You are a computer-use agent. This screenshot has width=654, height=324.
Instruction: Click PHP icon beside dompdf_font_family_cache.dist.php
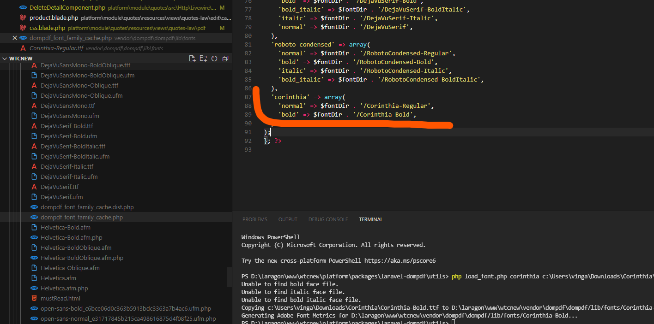pos(34,207)
